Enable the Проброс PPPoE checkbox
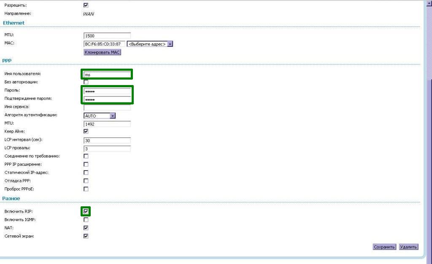 86,189
